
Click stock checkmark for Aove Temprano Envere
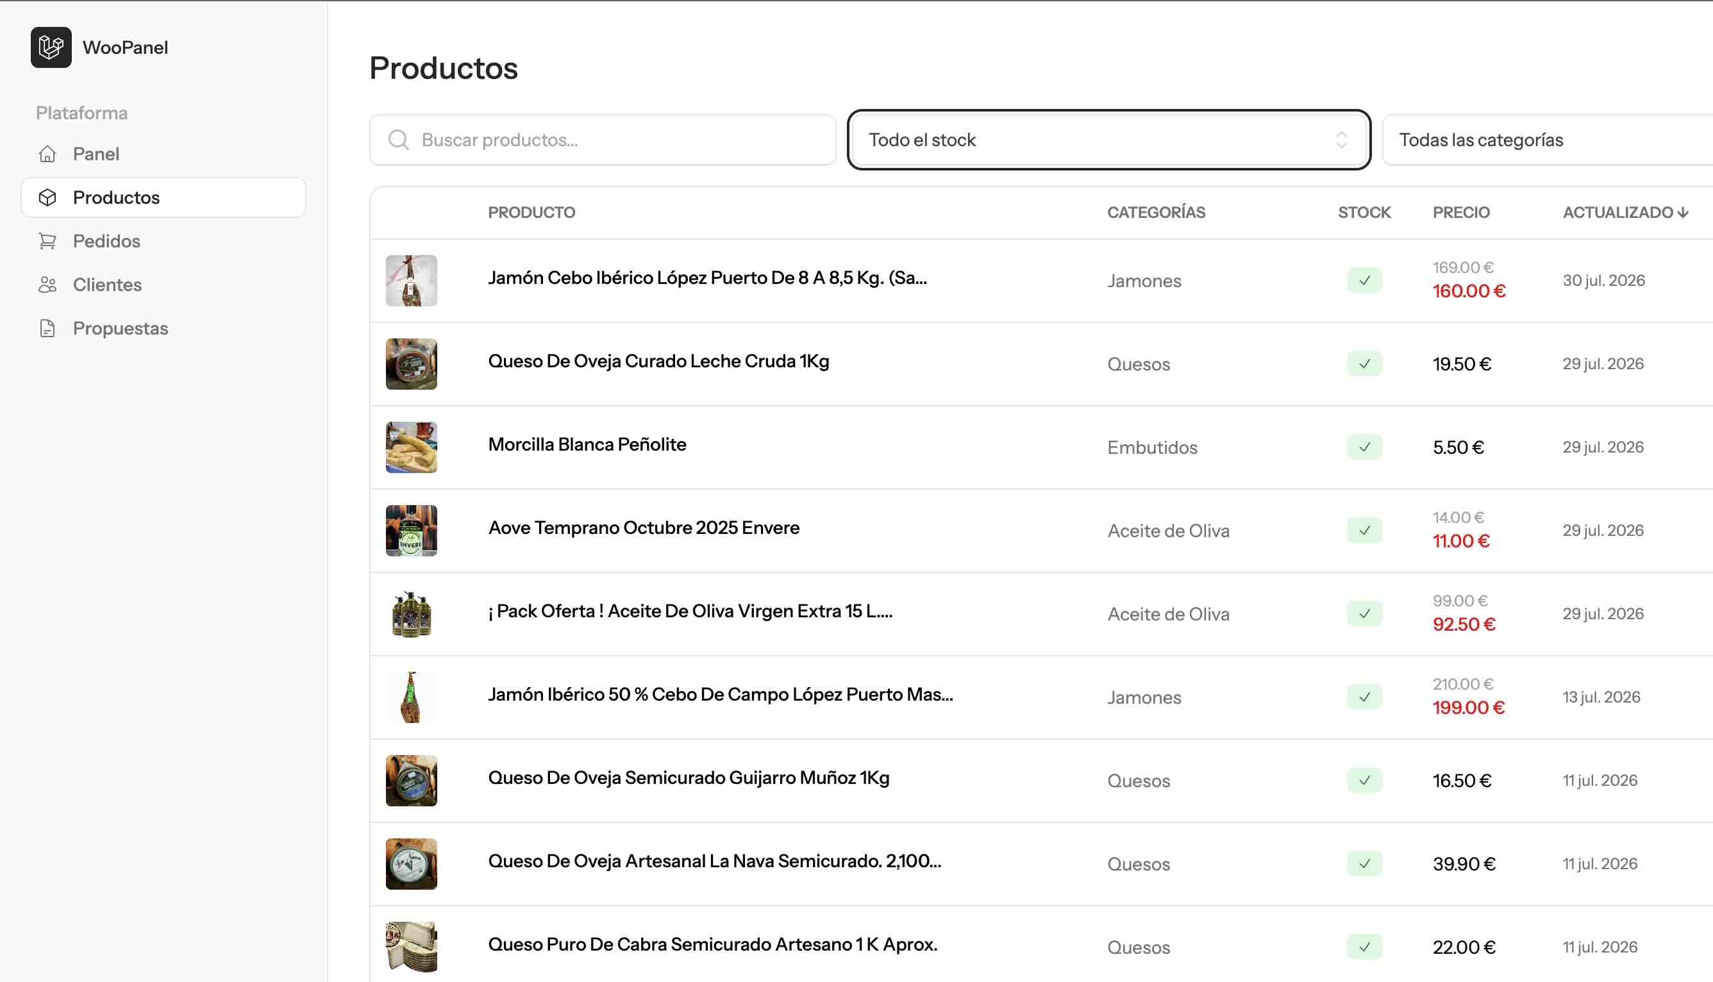[1364, 531]
